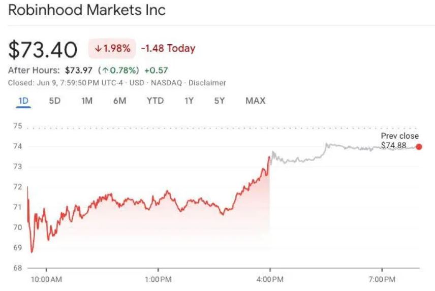Image resolution: width=435 pixels, height=291 pixels.
Task: Click the Robinhood Markets Inc title
Action: click(x=87, y=10)
